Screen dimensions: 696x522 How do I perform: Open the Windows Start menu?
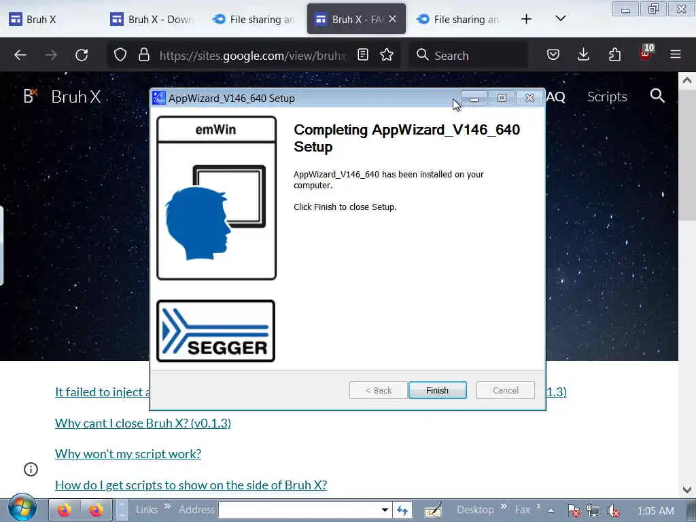point(22,508)
